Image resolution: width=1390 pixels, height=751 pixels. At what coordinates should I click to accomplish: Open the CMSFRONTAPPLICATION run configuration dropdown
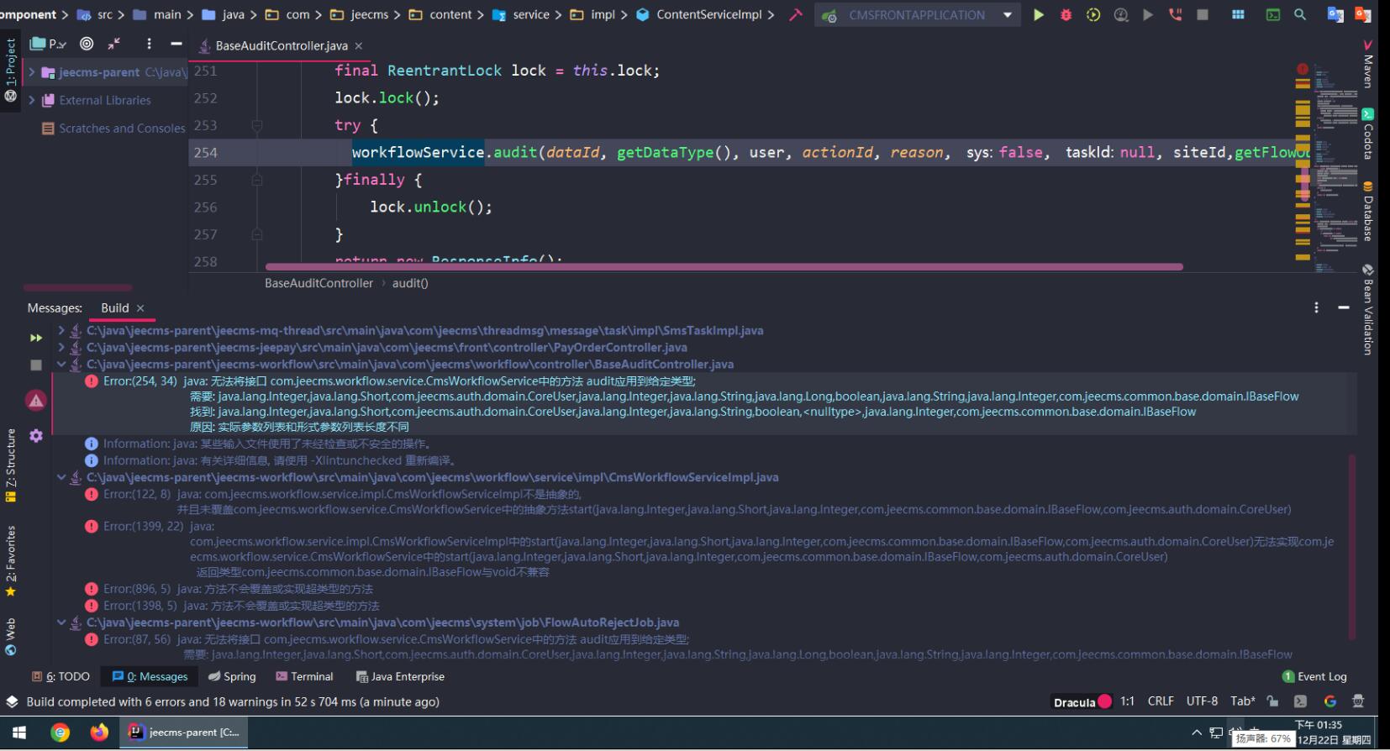[917, 15]
